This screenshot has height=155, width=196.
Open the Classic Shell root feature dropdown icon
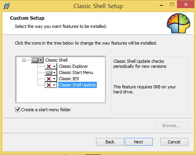coord(37,60)
